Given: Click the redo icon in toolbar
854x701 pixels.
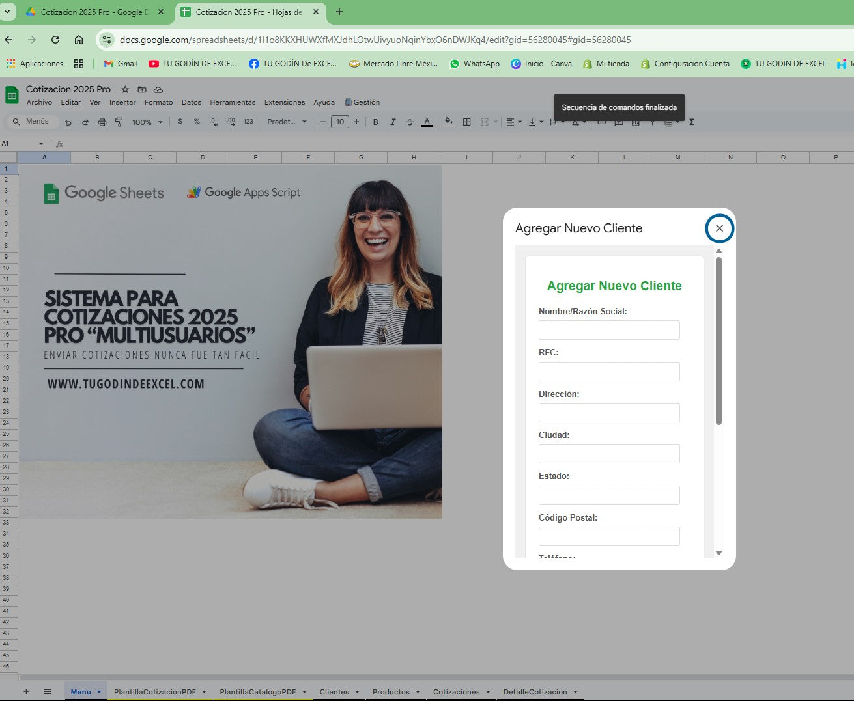Looking at the screenshot, I should pyautogui.click(x=85, y=122).
